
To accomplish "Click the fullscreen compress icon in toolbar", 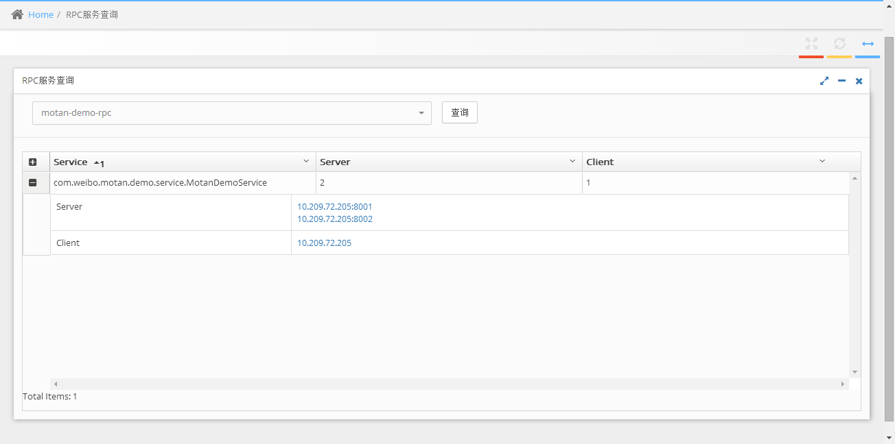I will coord(811,44).
